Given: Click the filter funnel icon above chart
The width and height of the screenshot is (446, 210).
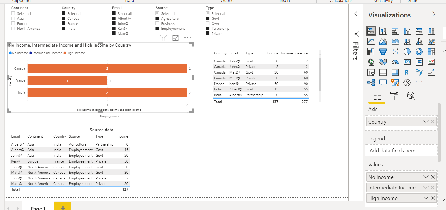Looking at the screenshot, I should tap(163, 38).
